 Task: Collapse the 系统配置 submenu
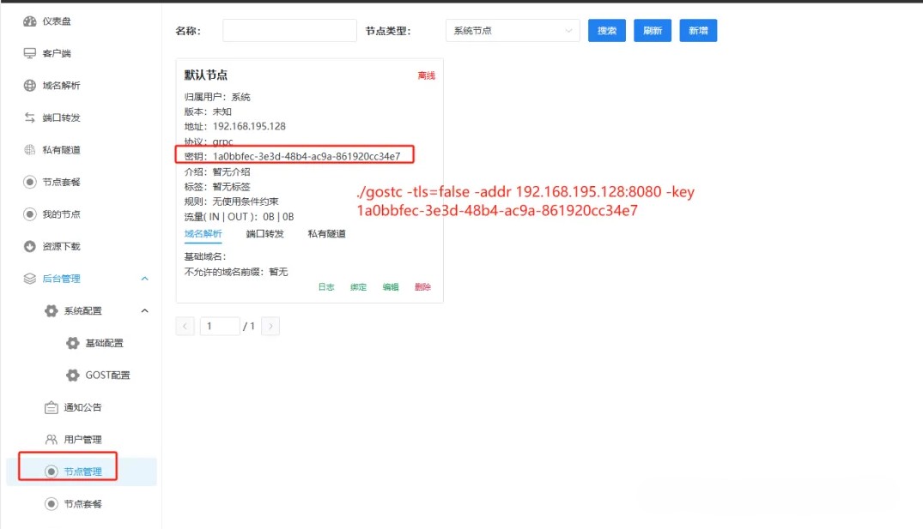[144, 310]
